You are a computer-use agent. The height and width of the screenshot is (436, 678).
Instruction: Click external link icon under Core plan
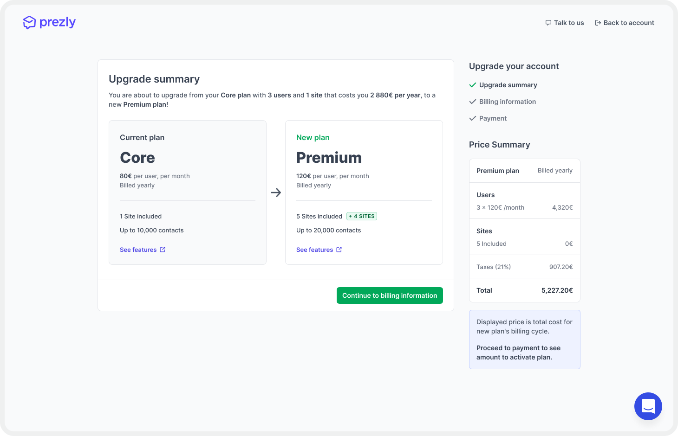[x=163, y=250]
